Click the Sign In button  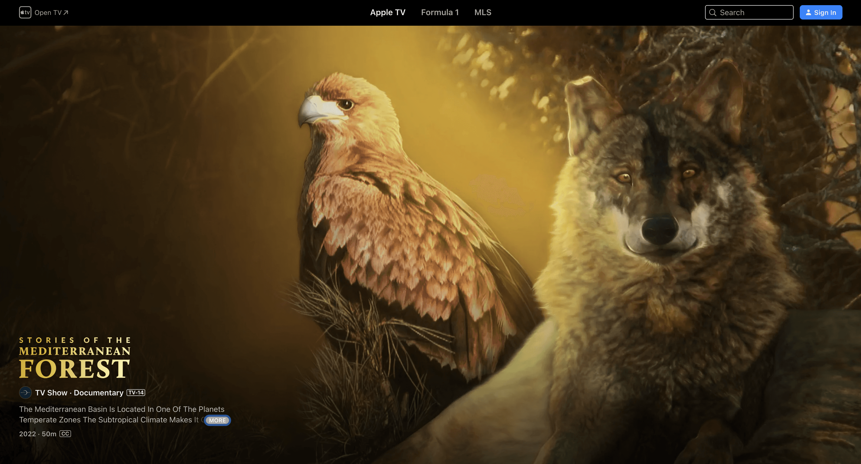click(x=821, y=12)
